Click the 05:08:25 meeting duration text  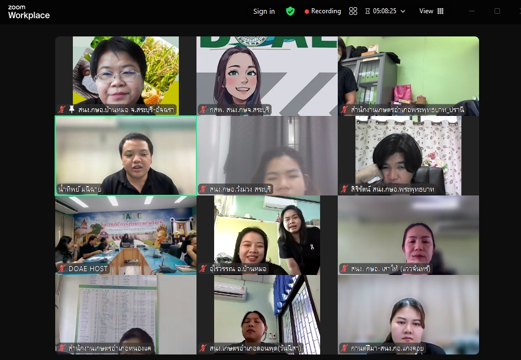click(385, 11)
